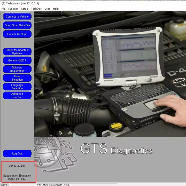Launch TechDoc from the sidebar
This screenshot has height=186, width=186.
pos(17,34)
